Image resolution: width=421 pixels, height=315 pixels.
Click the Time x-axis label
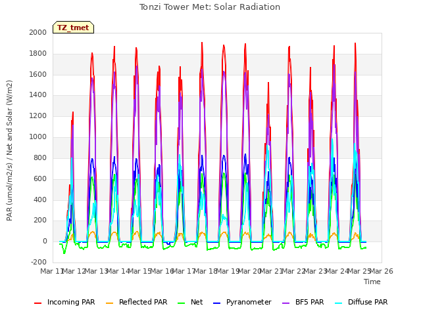click(372, 282)
